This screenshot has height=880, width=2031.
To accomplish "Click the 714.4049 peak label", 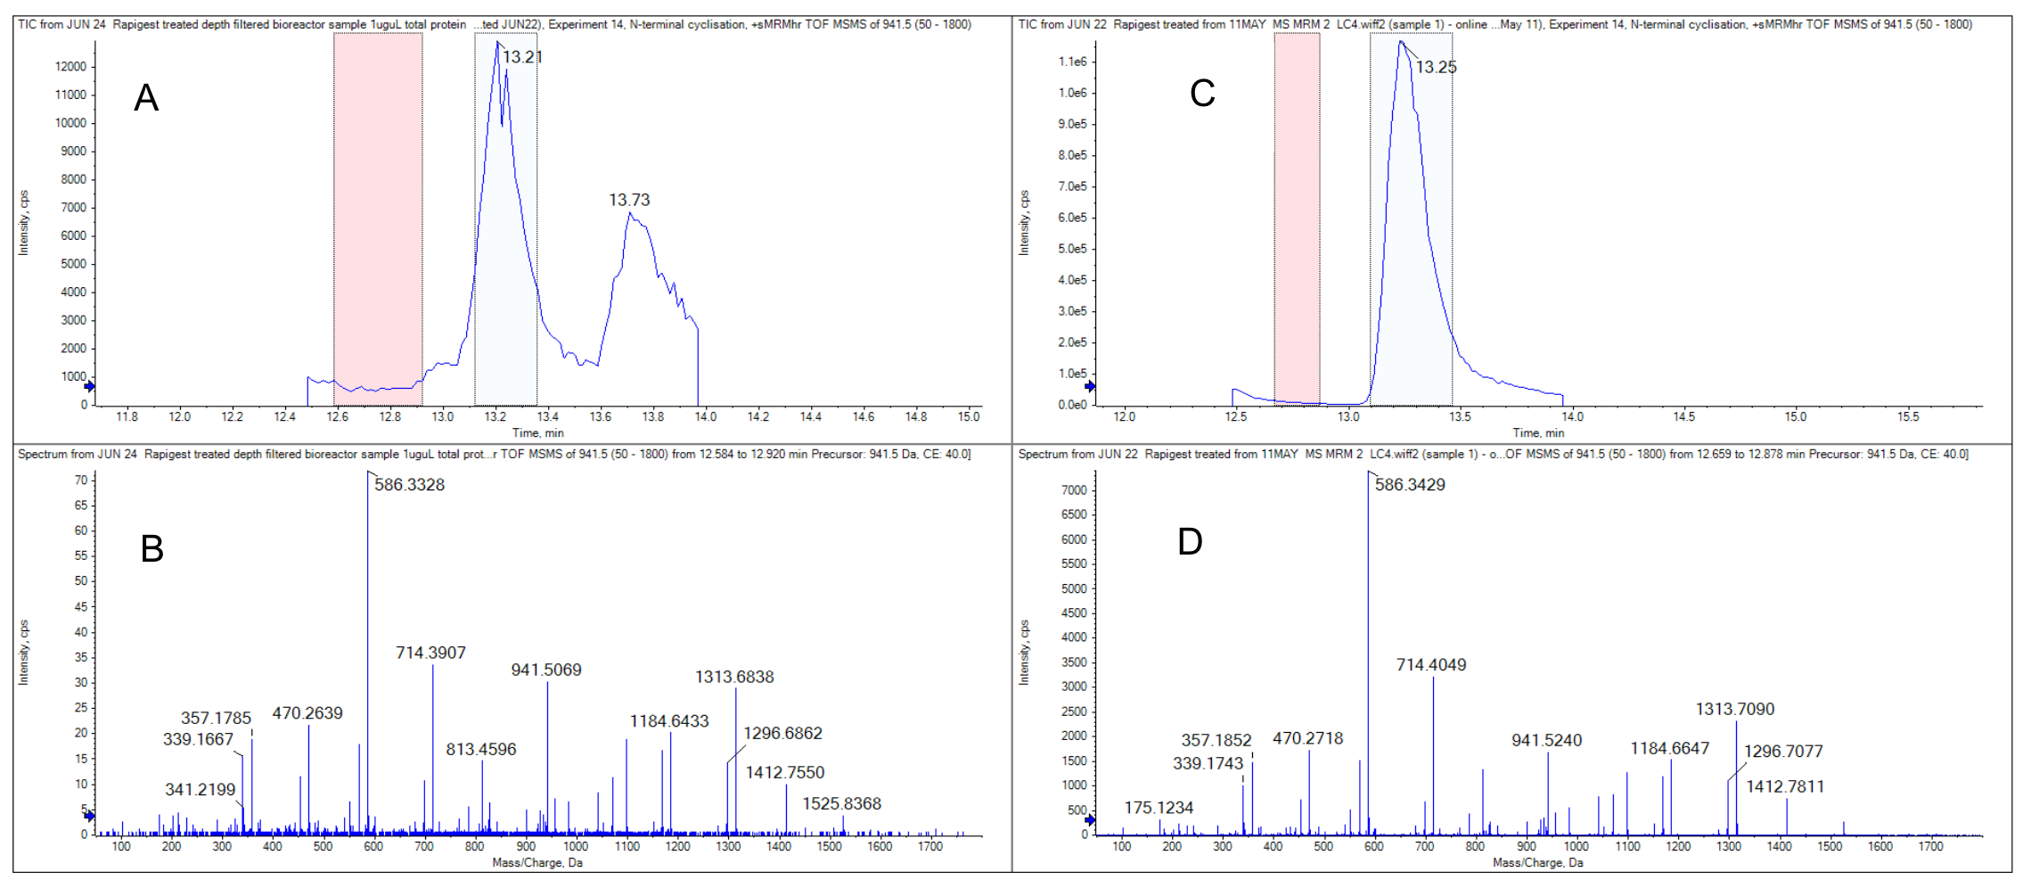I will click(1431, 664).
